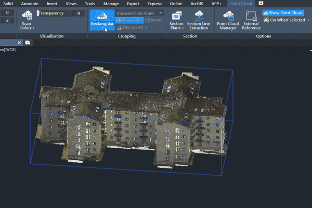Click the Section Line Extraction icon
The width and height of the screenshot is (312, 208).
tap(199, 16)
